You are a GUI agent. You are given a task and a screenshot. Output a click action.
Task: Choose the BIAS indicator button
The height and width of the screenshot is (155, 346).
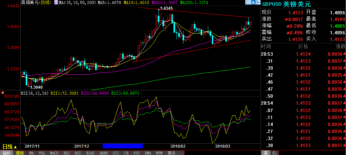90,153
